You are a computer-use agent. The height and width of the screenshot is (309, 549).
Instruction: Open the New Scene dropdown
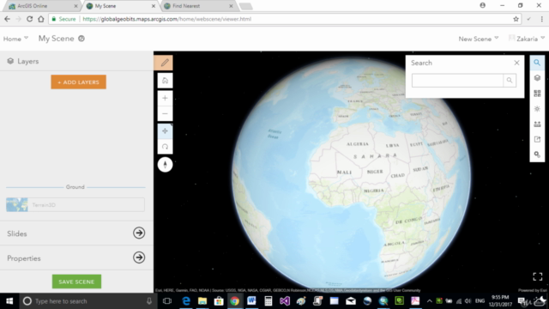point(479,39)
